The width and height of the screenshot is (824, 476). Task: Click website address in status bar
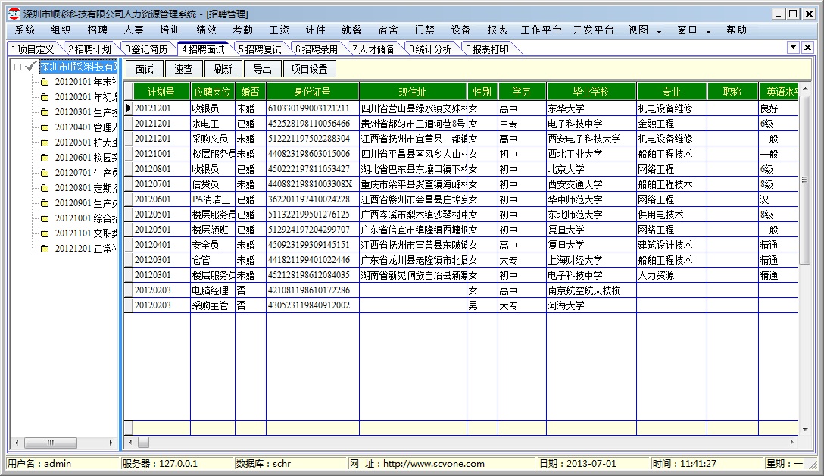pyautogui.click(x=433, y=464)
